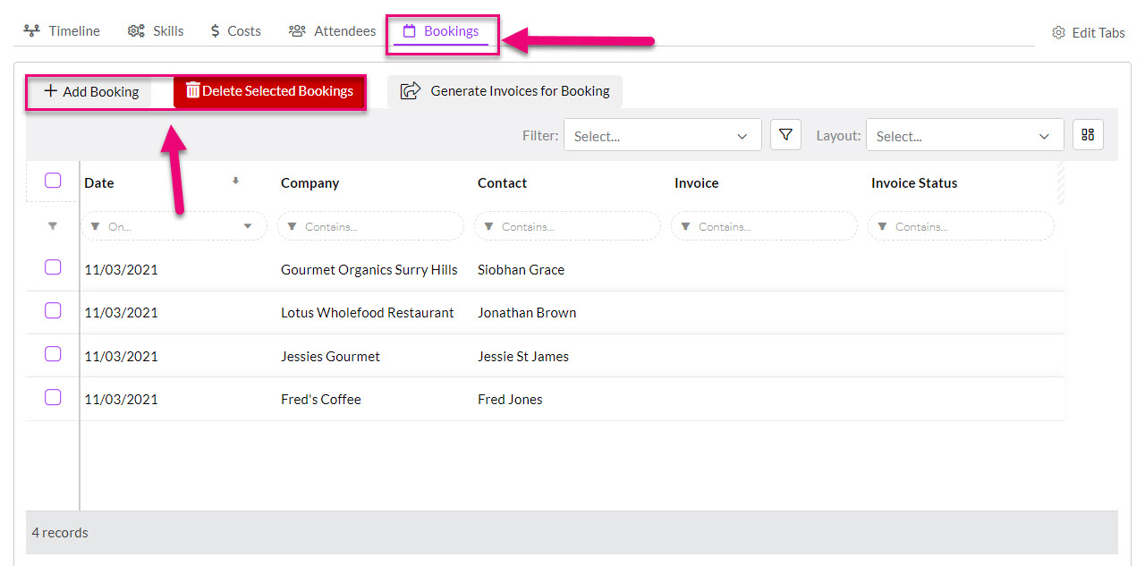Click the Attendees people icon

click(x=297, y=30)
